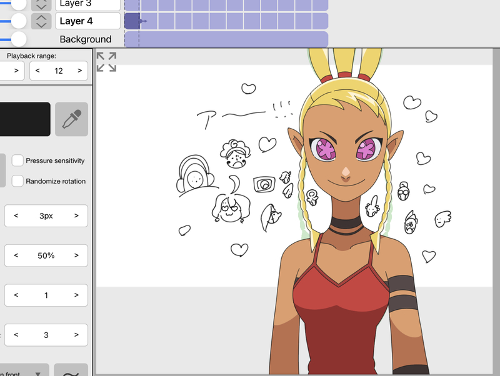The width and height of the screenshot is (500, 376).
Task: Click the 50% value field
Action: (x=46, y=255)
